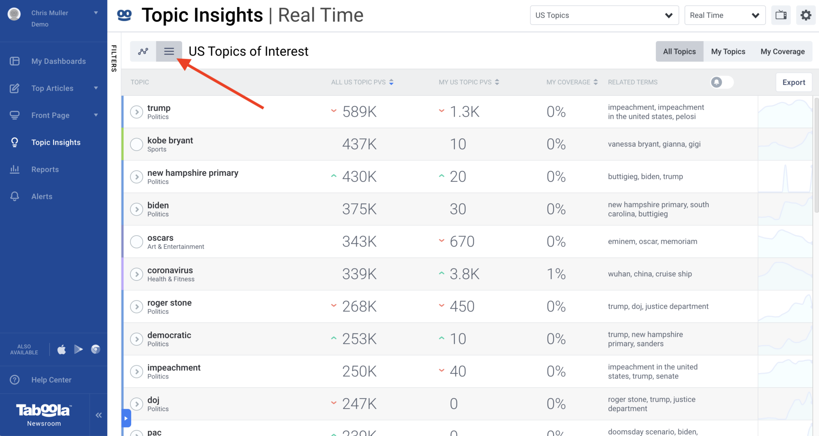Expand the trump topic row details
819x436 pixels.
[136, 112]
